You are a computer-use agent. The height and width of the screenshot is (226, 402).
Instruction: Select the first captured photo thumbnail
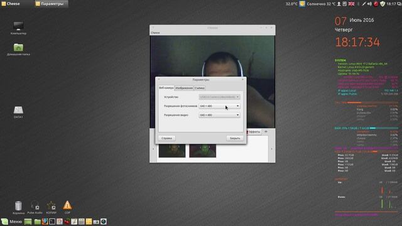(x=172, y=151)
